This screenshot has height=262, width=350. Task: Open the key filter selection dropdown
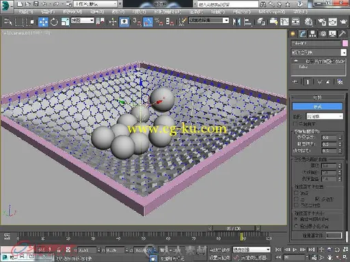click(x=252, y=250)
